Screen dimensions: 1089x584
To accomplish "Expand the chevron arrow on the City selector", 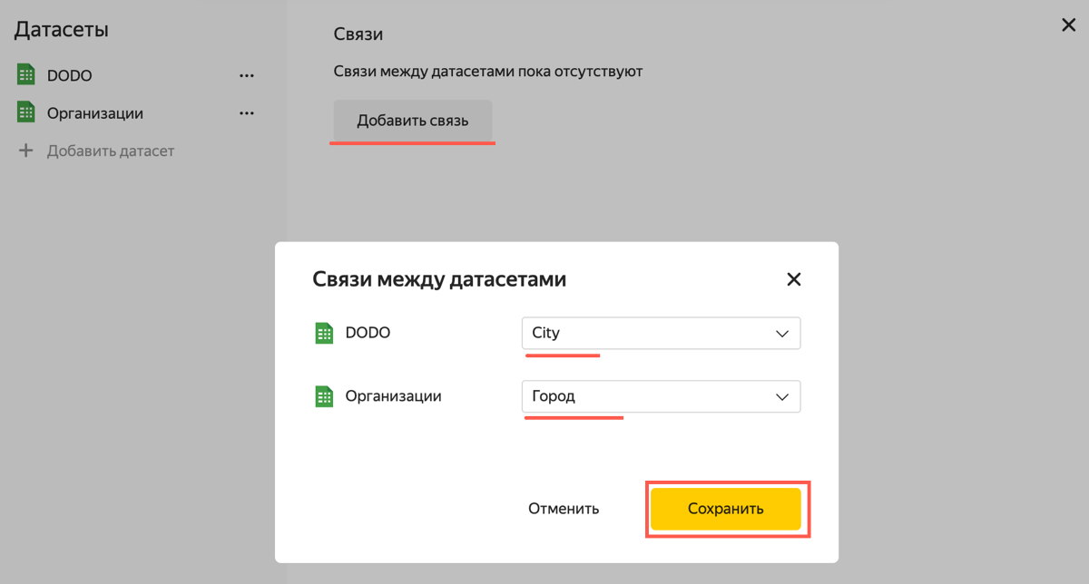I will pyautogui.click(x=782, y=334).
